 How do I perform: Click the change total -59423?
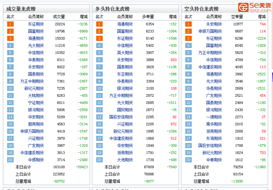click(82, 167)
